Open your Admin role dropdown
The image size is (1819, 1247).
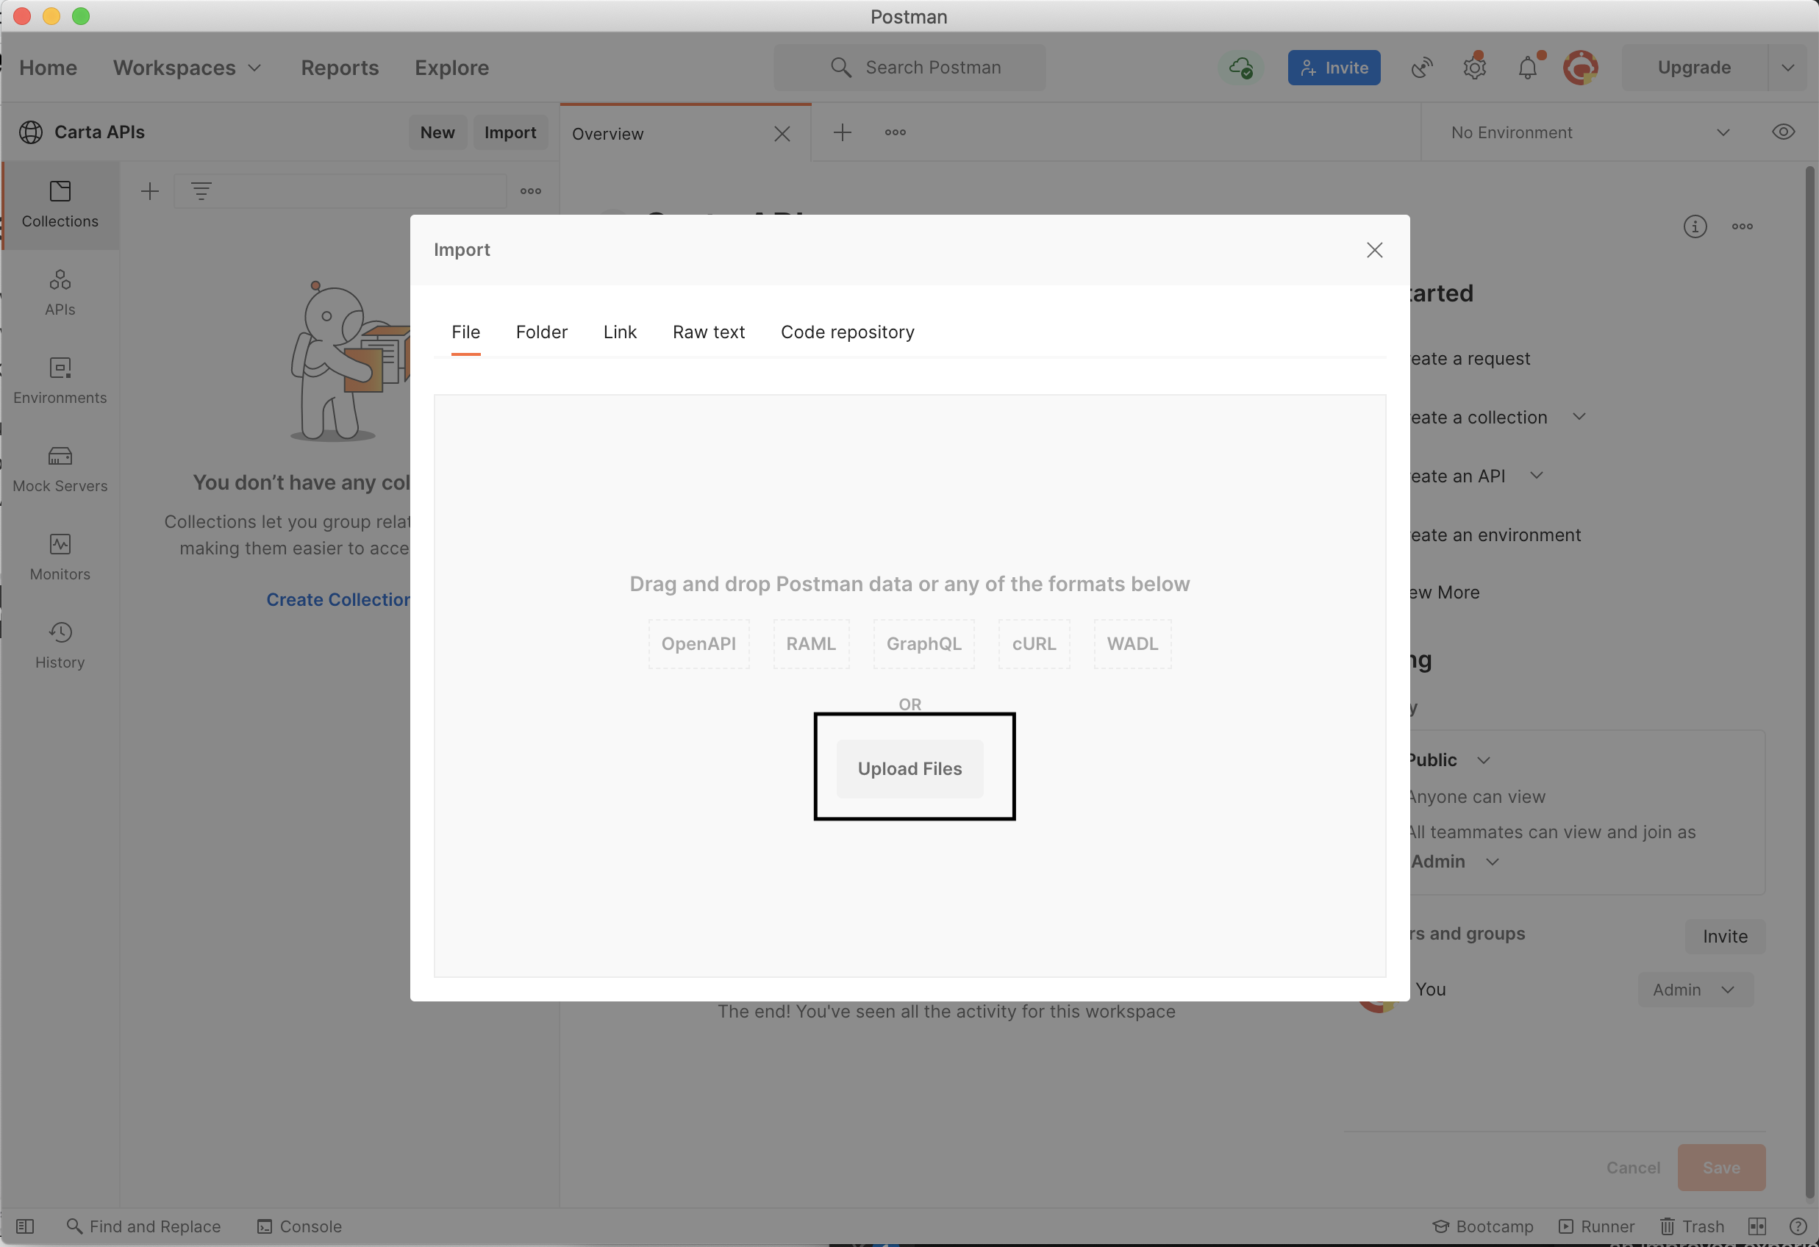1695,990
